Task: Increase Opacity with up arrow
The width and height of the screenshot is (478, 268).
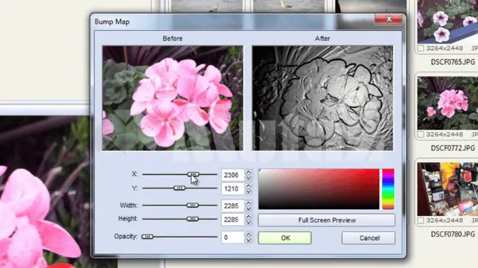Action: tap(248, 234)
